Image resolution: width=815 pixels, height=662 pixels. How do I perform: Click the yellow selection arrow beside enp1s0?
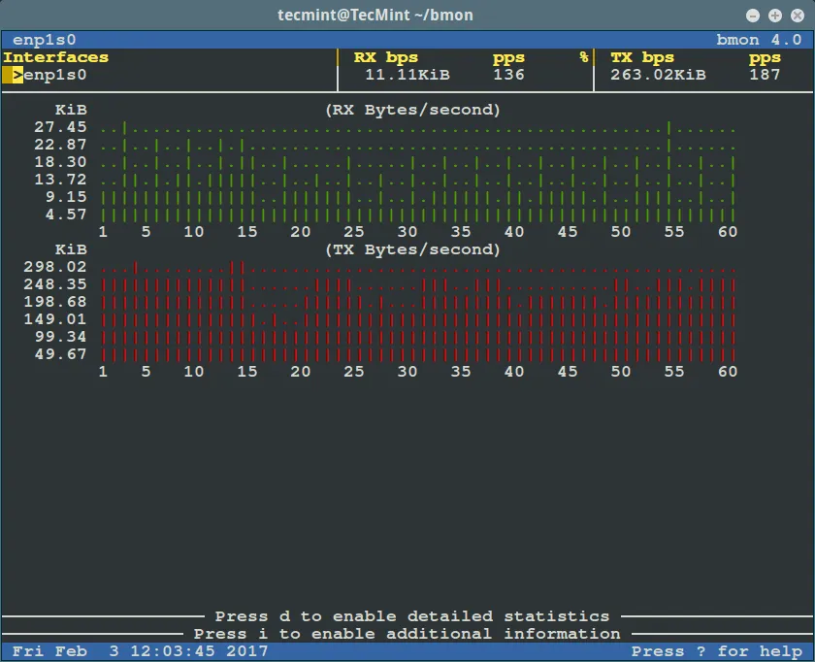pos(16,75)
